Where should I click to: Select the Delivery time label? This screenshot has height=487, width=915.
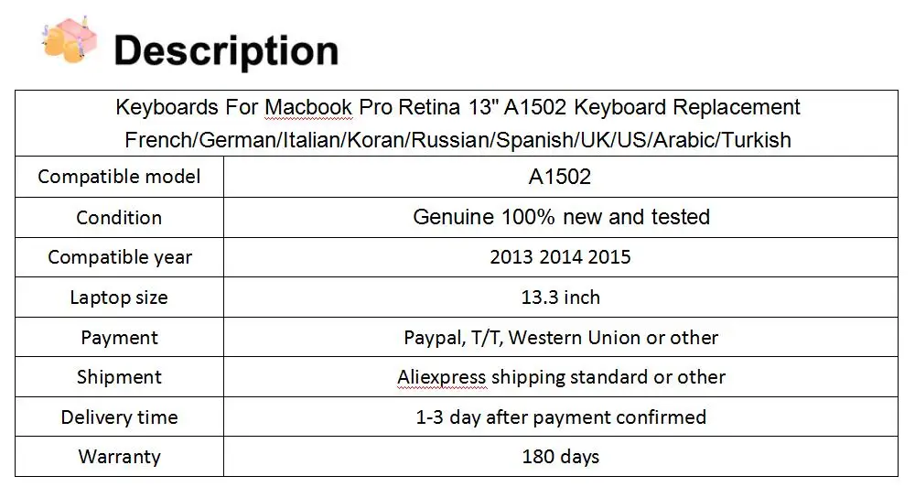click(x=119, y=417)
